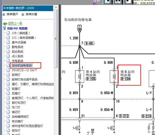
Task: Click the page icon of 倒车灯
Action: click(x=8, y=130)
